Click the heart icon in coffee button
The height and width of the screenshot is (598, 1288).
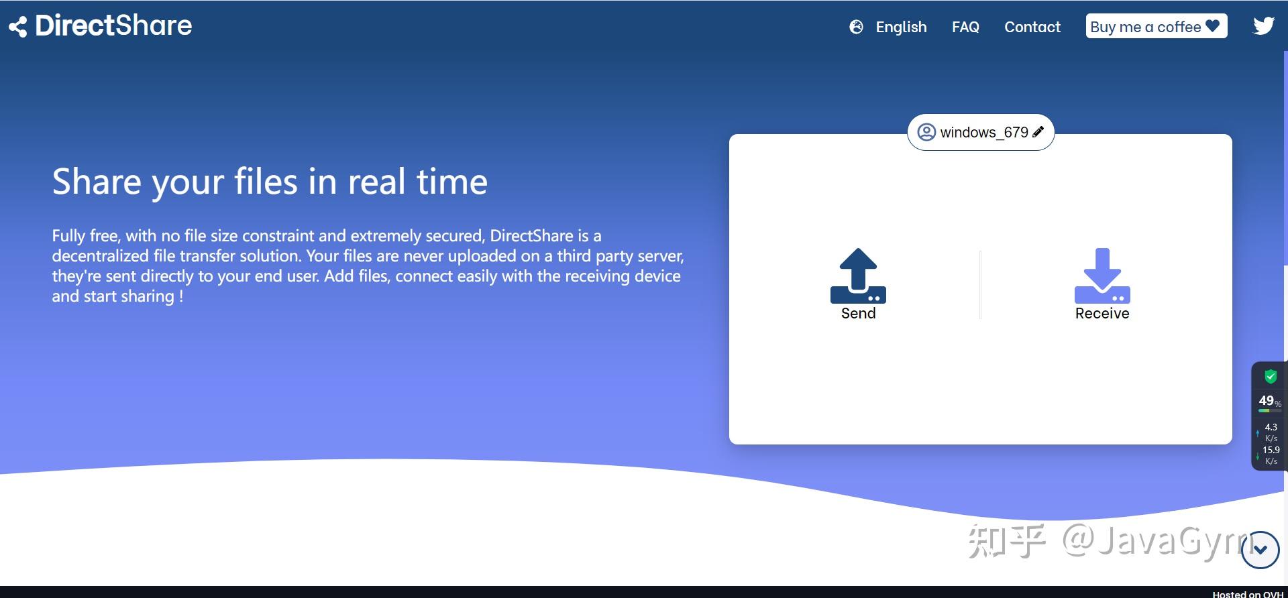click(1213, 26)
